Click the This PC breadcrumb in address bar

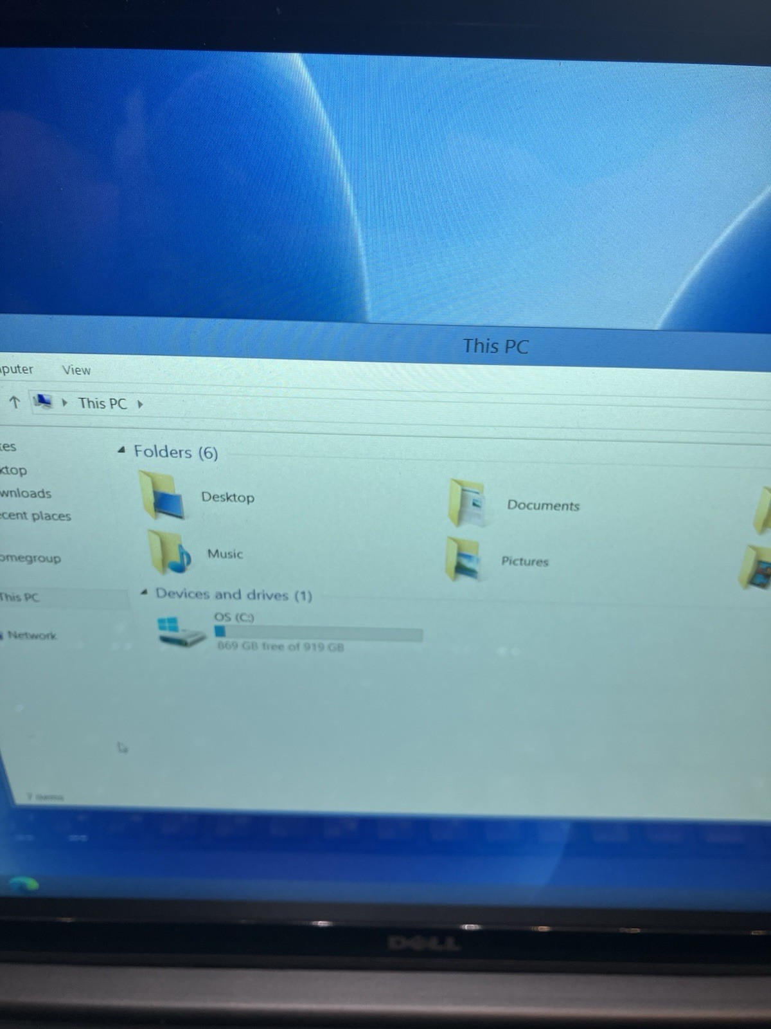coord(102,403)
